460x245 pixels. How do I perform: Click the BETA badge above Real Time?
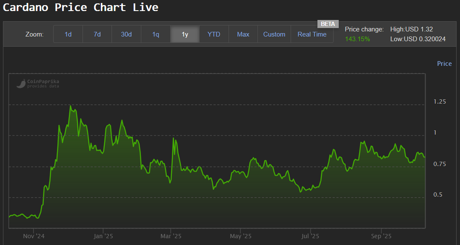click(328, 24)
